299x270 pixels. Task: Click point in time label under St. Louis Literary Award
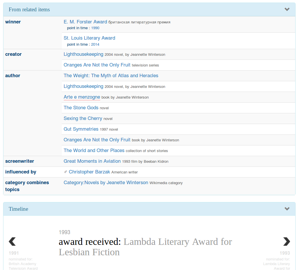tap(78, 45)
